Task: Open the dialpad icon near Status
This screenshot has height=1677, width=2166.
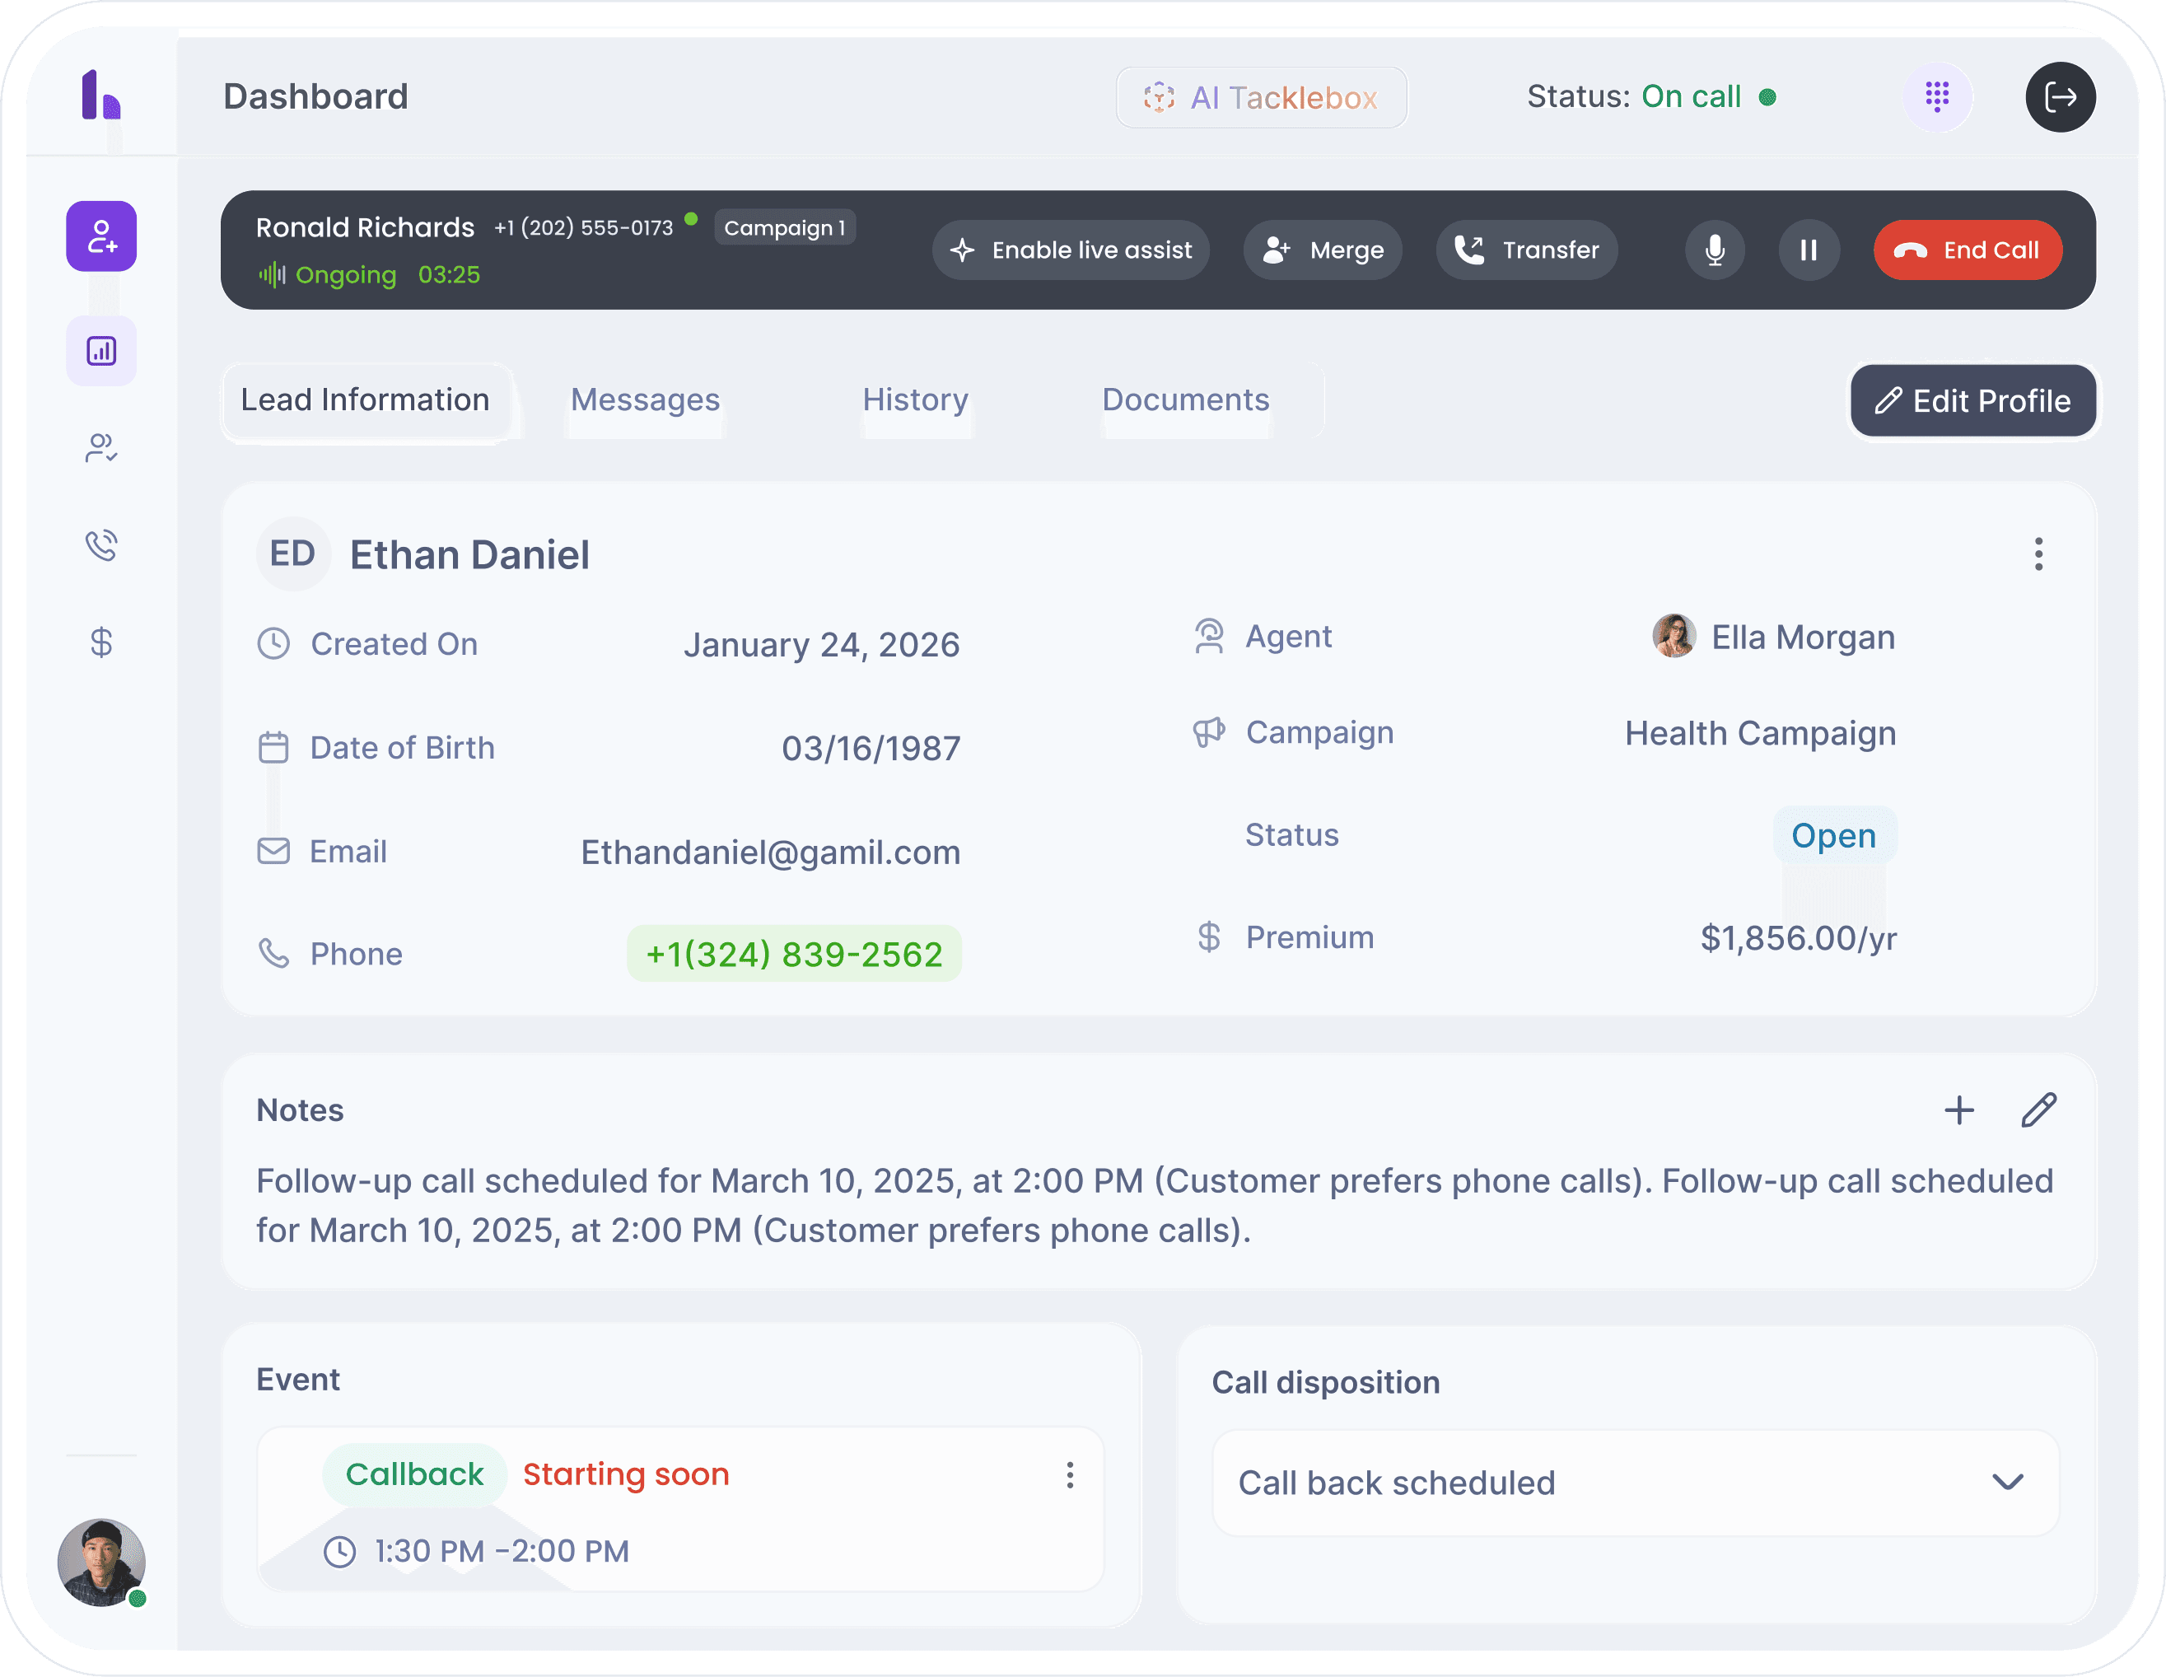Action: pos(1936,96)
